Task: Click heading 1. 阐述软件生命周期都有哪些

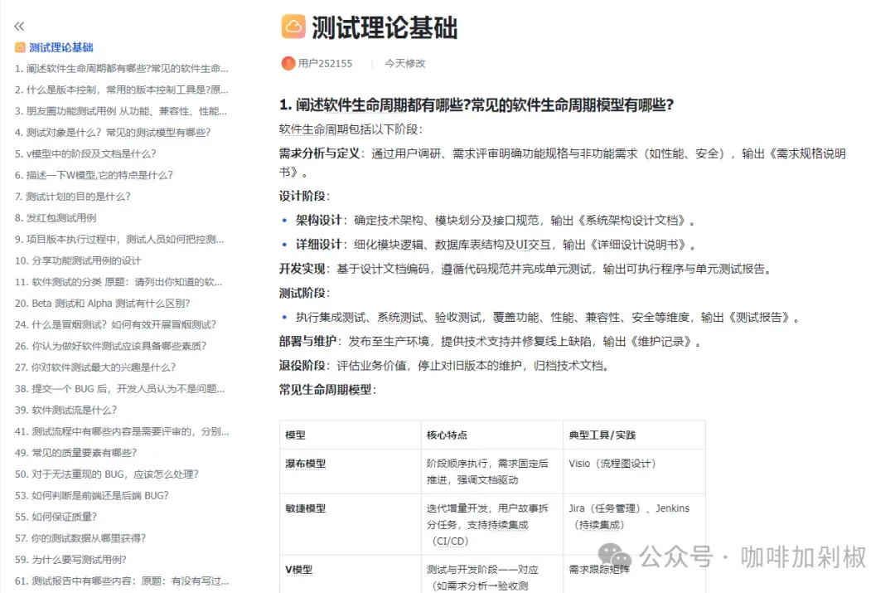Action: click(476, 105)
